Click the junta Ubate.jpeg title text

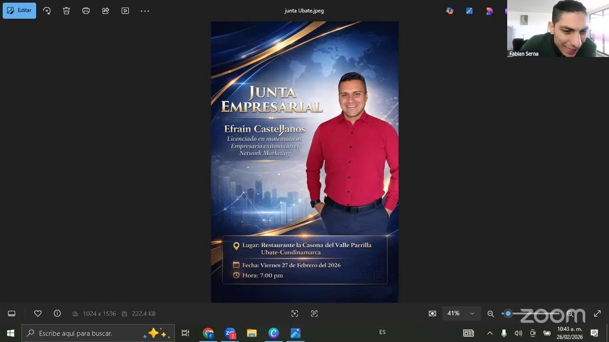[x=304, y=10]
